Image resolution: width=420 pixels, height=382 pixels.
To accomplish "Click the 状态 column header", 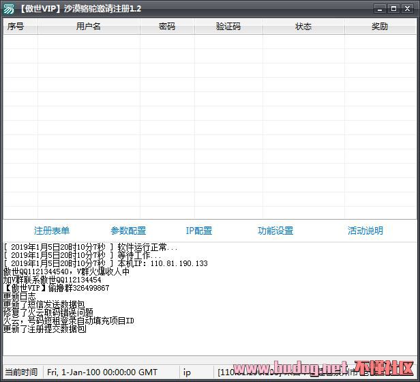I will pyautogui.click(x=303, y=27).
